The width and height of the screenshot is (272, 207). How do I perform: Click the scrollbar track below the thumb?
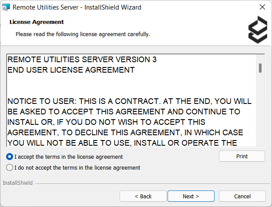(260, 113)
